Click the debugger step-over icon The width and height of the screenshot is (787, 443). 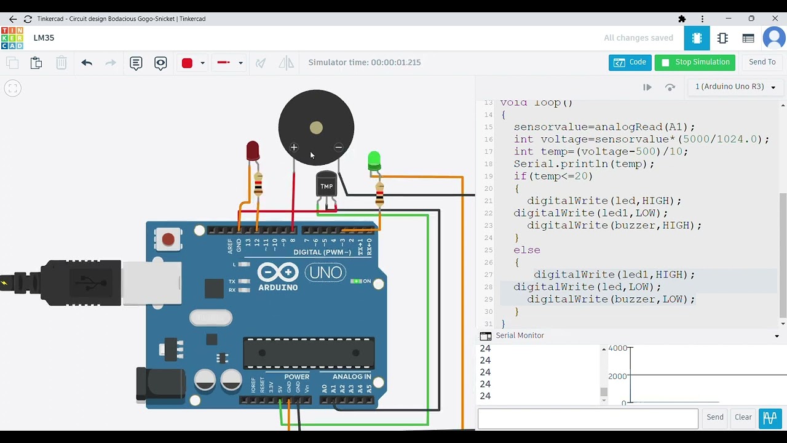[x=670, y=87]
